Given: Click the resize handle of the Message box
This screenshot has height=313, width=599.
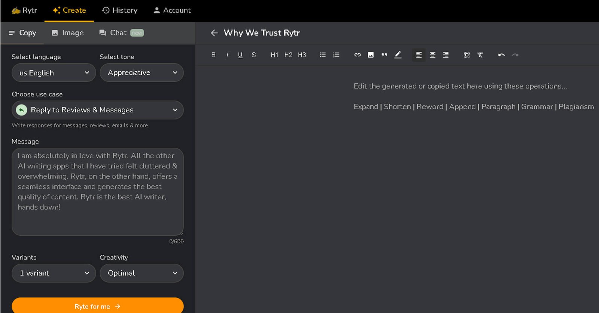Looking at the screenshot, I should 181,233.
